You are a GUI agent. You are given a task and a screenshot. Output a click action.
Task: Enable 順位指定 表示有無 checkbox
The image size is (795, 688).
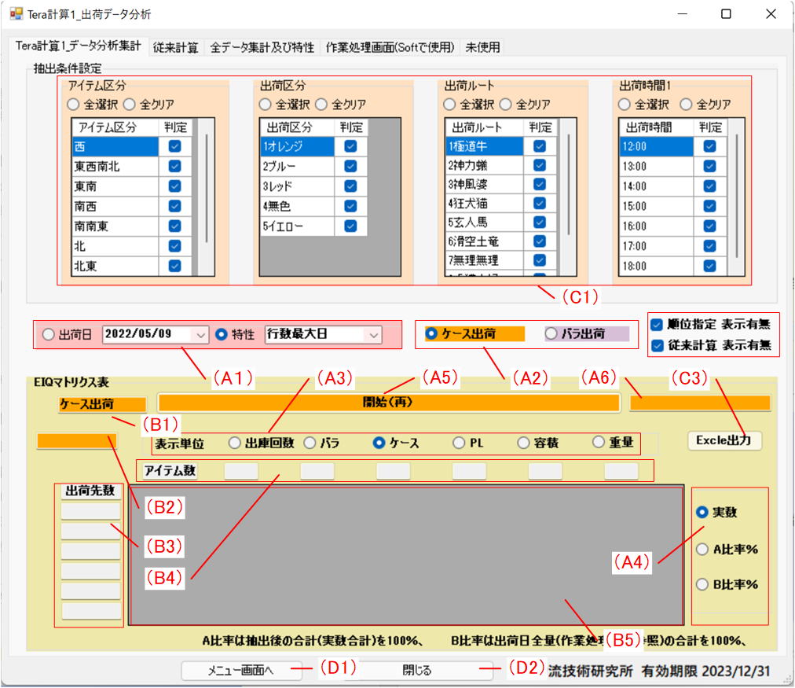657,324
